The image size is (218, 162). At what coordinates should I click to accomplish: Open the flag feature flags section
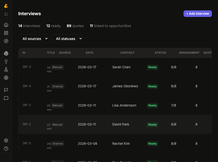[6, 90]
